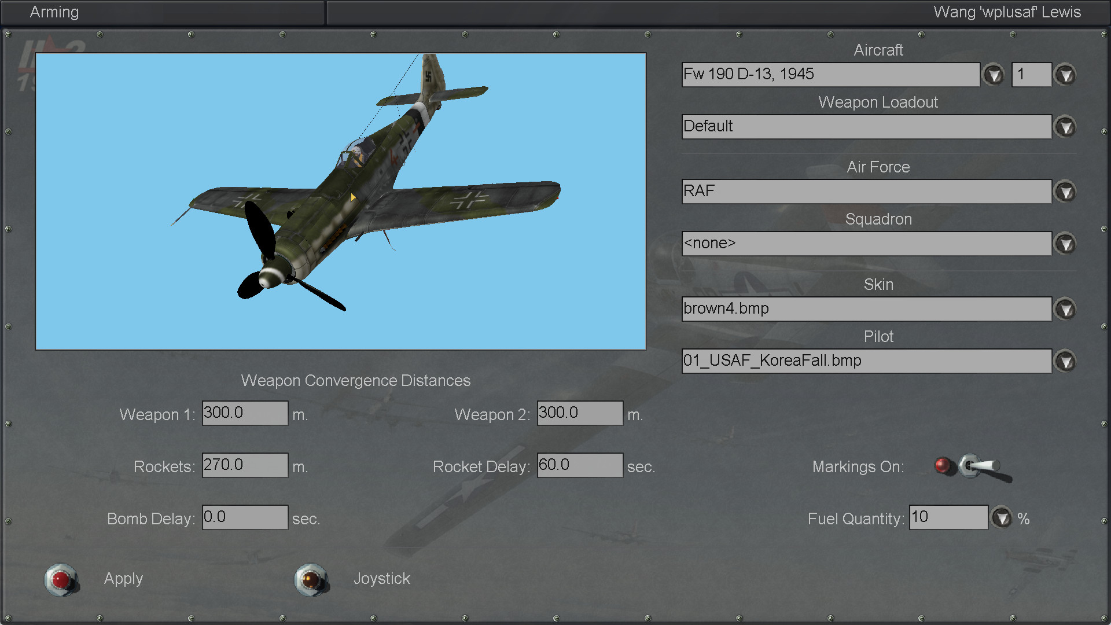Expand the Air Force dropdown arrow
Image resolution: width=1111 pixels, height=625 pixels.
pos(1065,192)
